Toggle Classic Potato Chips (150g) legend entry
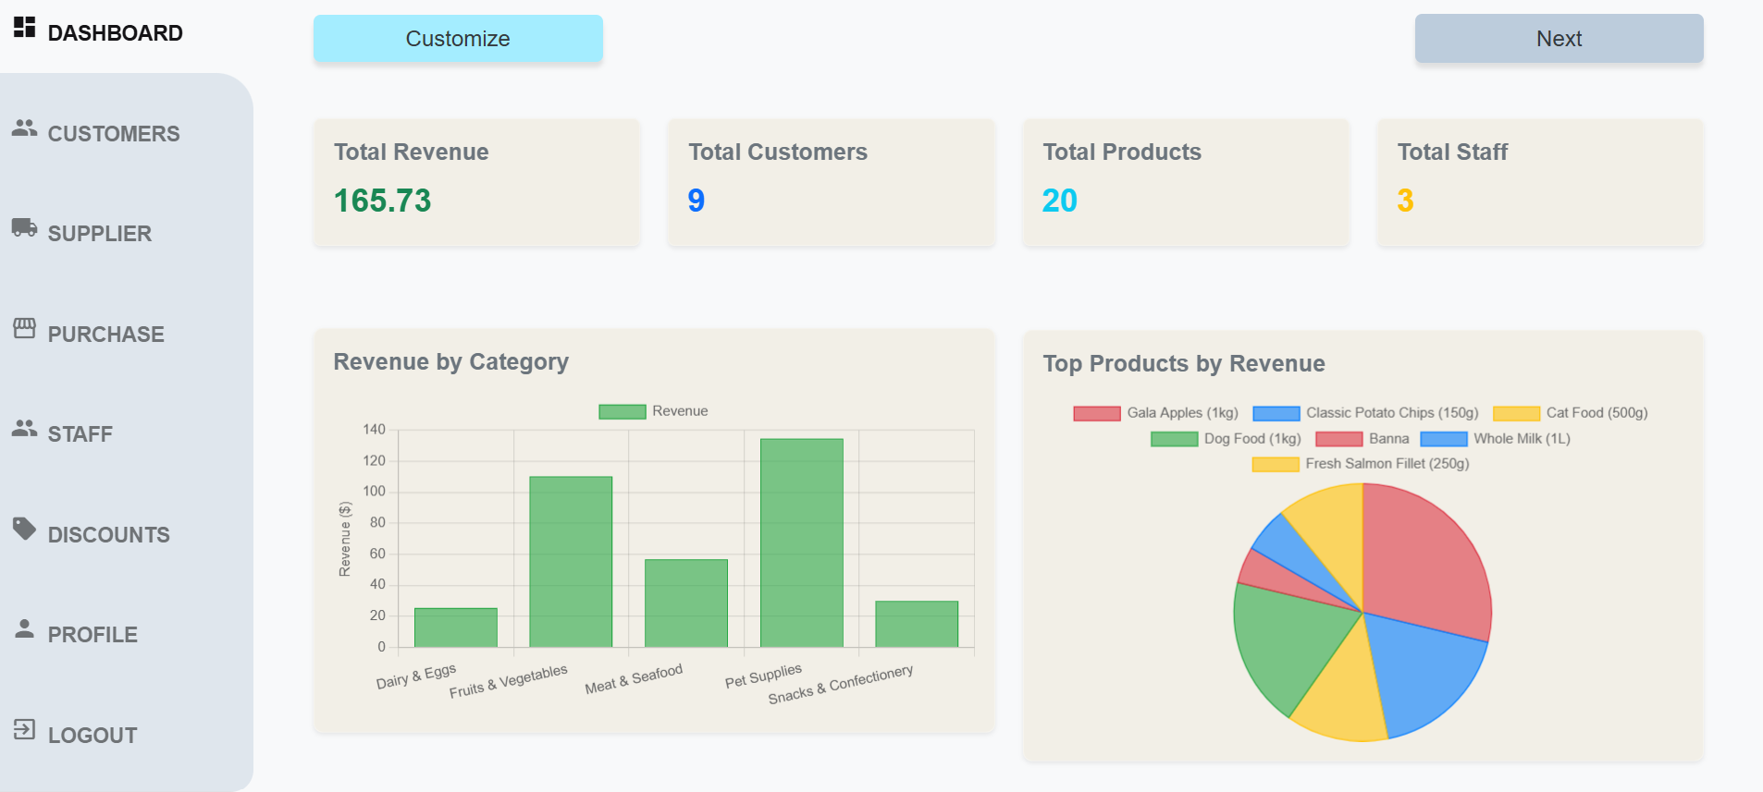Screen dimensions: 1763x792 [1365, 413]
